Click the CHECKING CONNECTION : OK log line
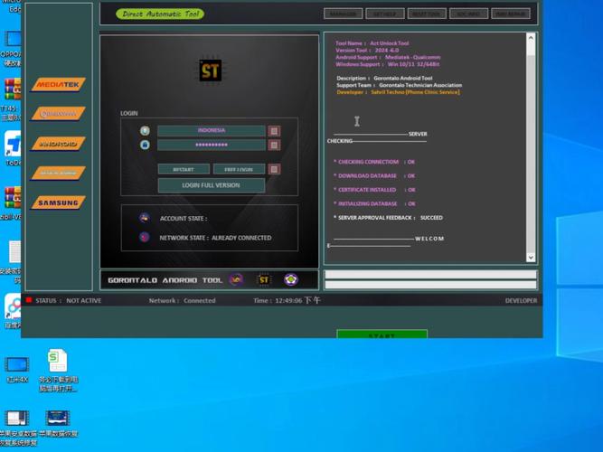This screenshot has height=452, width=603. 374,162
